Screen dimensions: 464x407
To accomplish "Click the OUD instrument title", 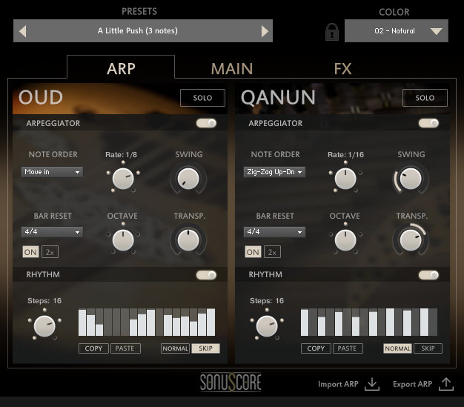I will point(41,97).
